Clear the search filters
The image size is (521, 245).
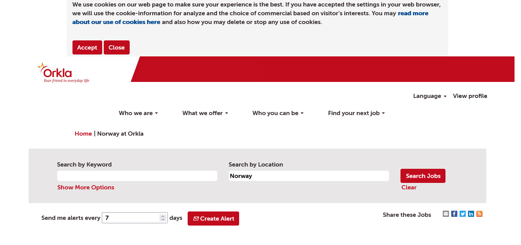pyautogui.click(x=409, y=187)
